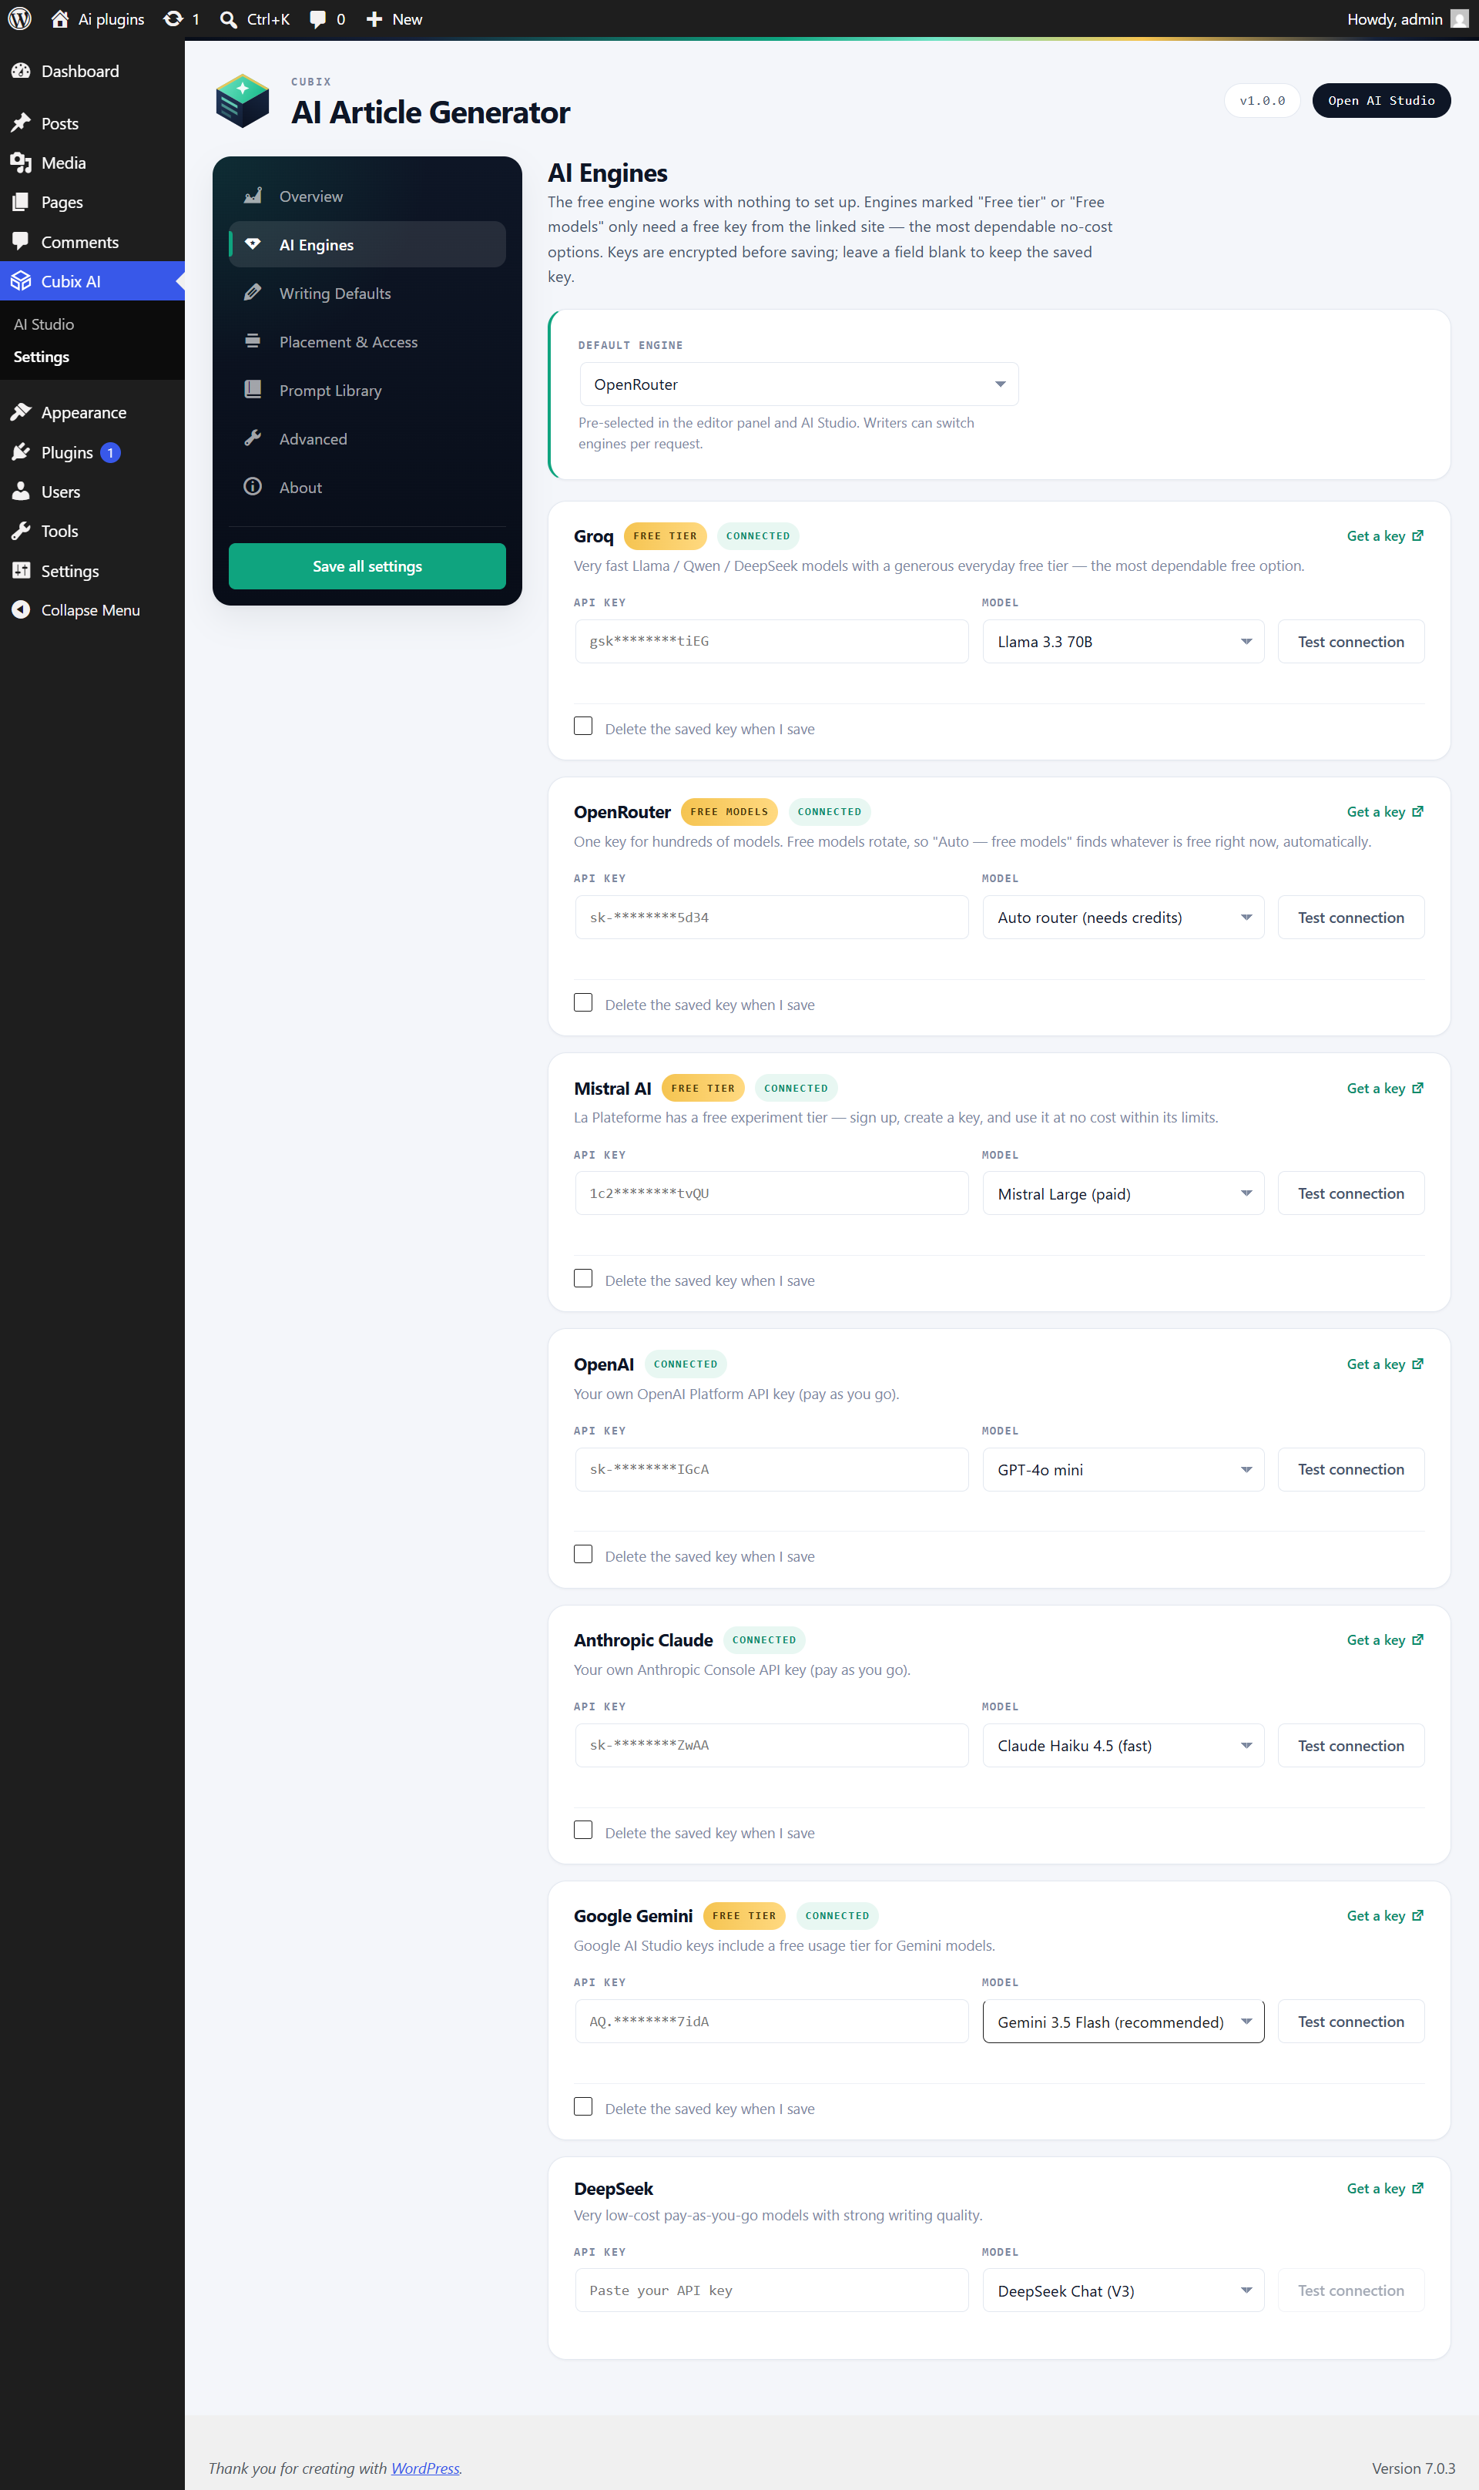
Task: Click Mistral AI Get a key link
Action: 1384,1088
